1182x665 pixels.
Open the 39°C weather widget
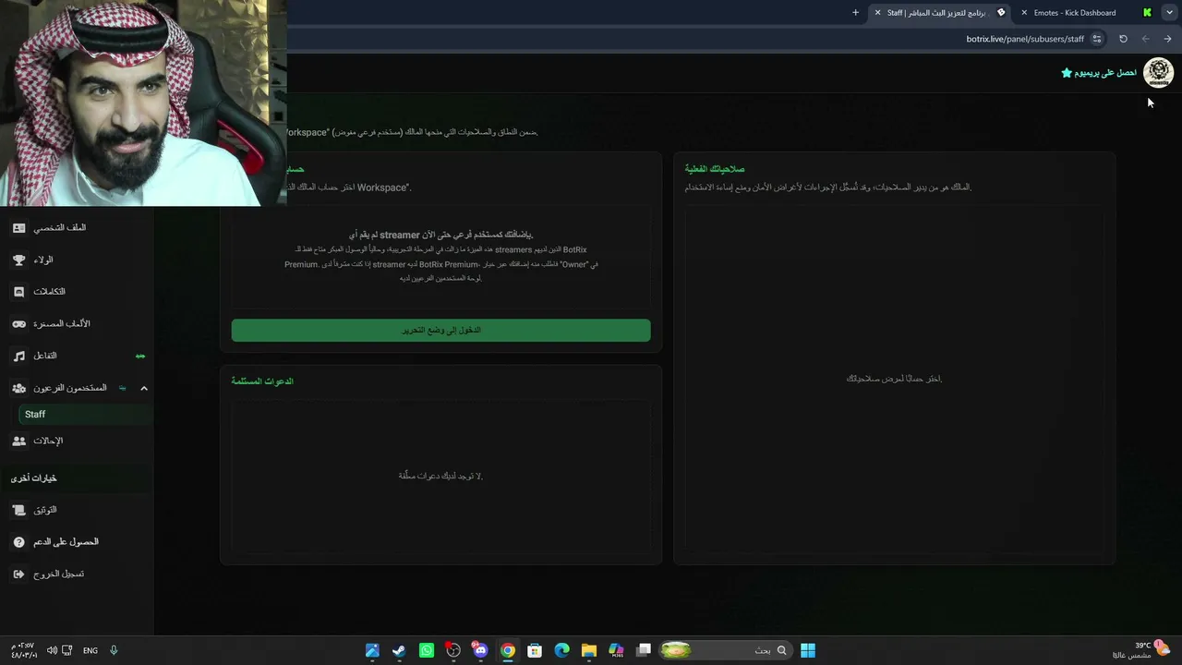point(1141,650)
